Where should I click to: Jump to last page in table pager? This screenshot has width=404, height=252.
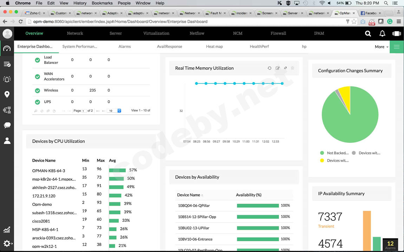point(104,111)
